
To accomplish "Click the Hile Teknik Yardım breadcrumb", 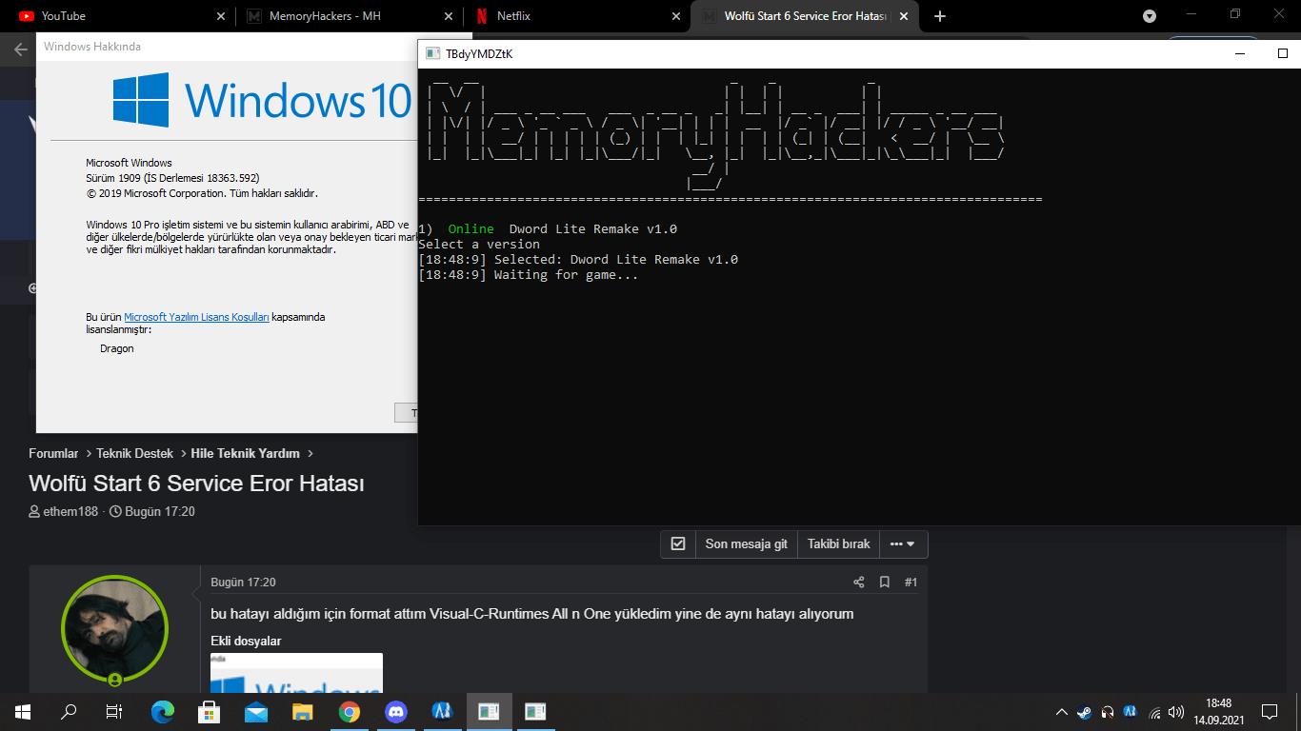I will 245,453.
